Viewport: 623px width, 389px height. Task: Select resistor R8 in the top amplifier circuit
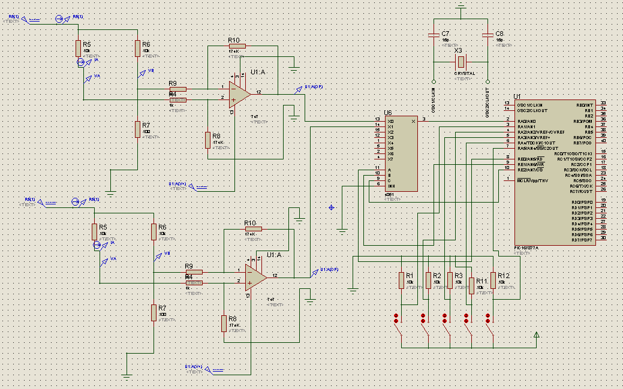click(x=207, y=140)
